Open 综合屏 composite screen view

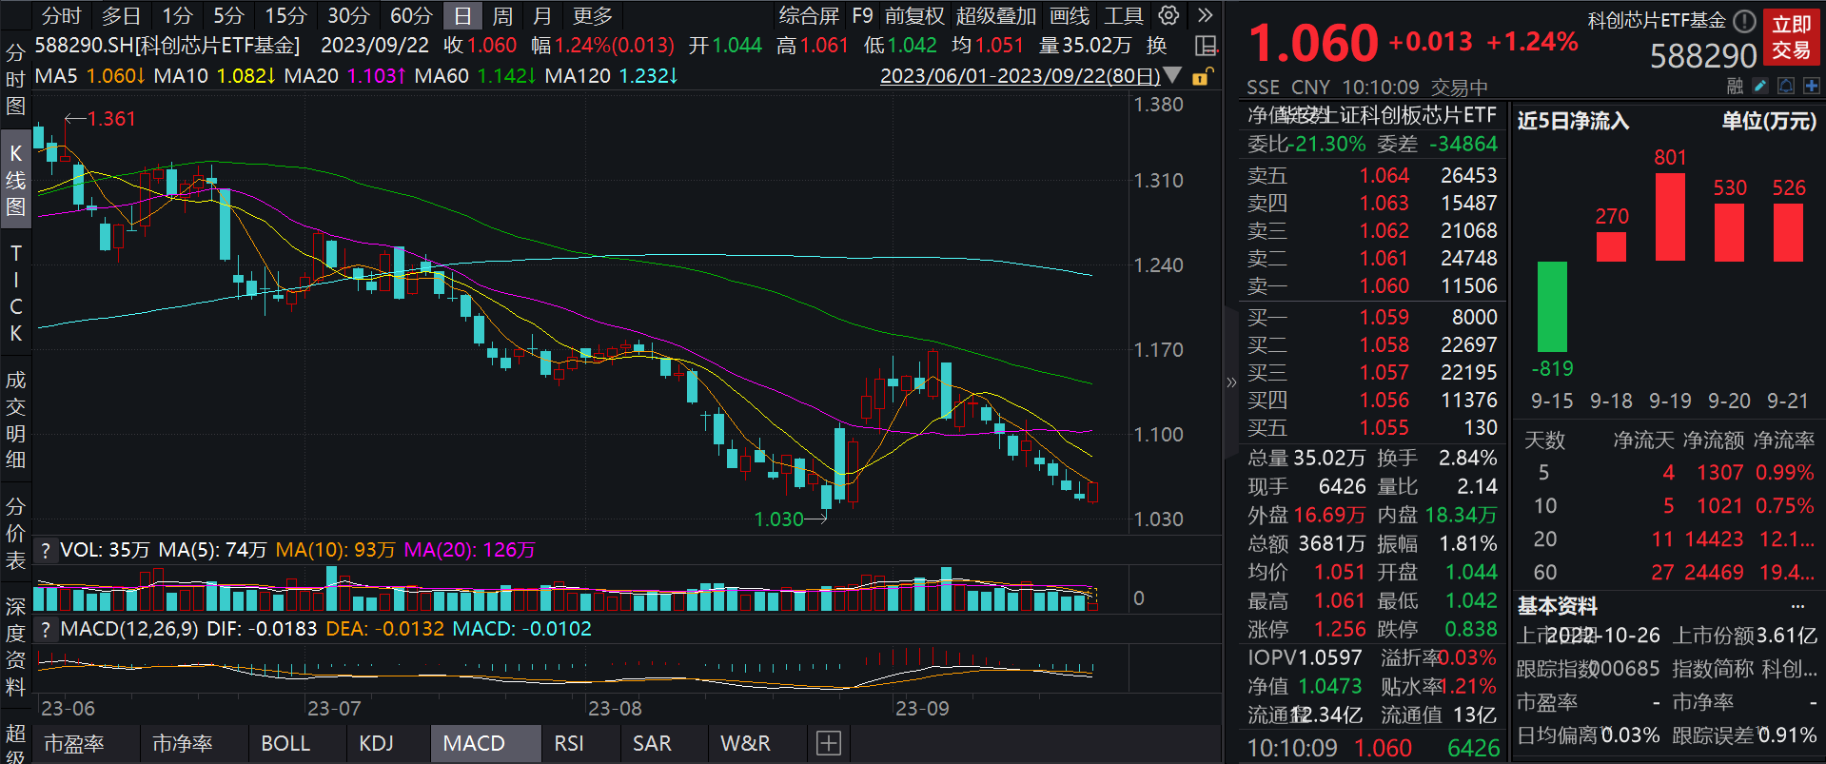tap(809, 16)
